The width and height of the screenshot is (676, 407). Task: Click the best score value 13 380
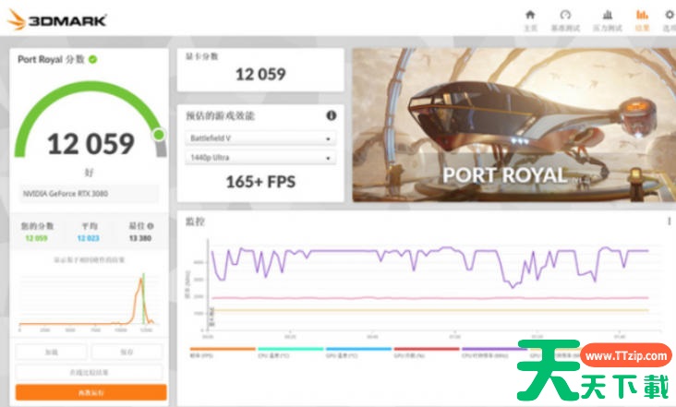(x=140, y=238)
